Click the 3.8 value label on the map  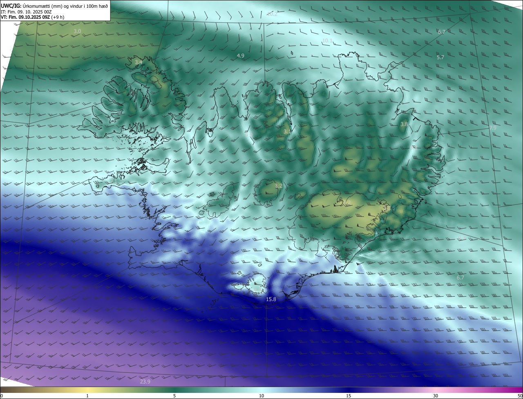404,124
